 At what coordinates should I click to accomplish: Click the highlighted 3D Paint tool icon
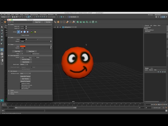click(x=2, y=50)
